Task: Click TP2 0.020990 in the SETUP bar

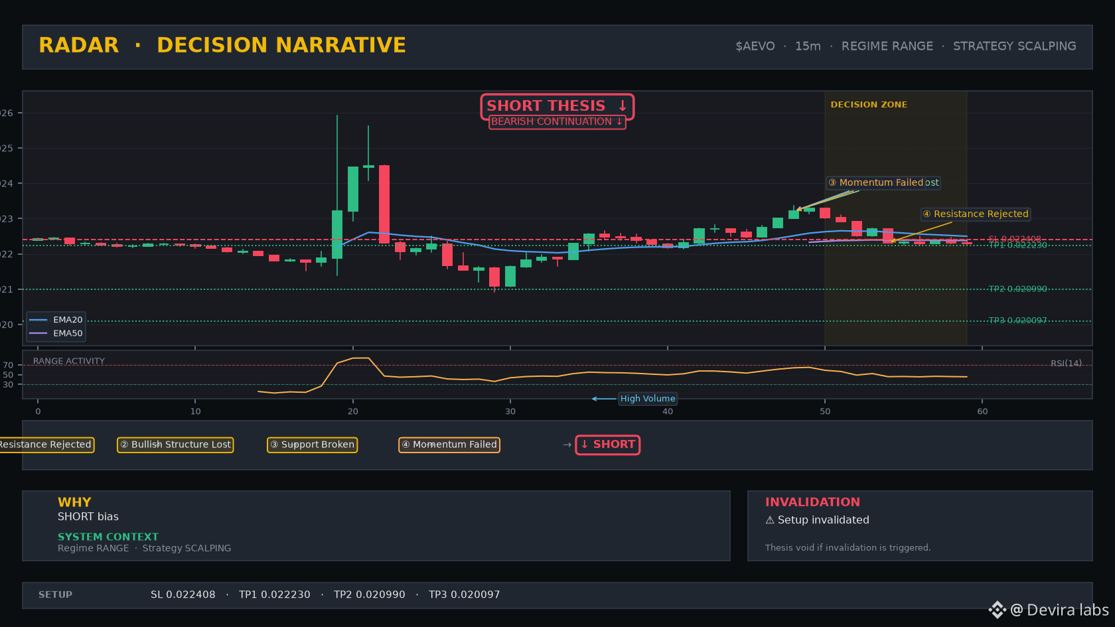Action: pos(370,595)
